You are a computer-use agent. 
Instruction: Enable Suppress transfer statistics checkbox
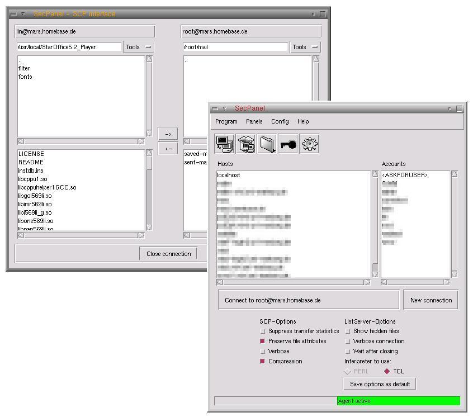(x=263, y=331)
